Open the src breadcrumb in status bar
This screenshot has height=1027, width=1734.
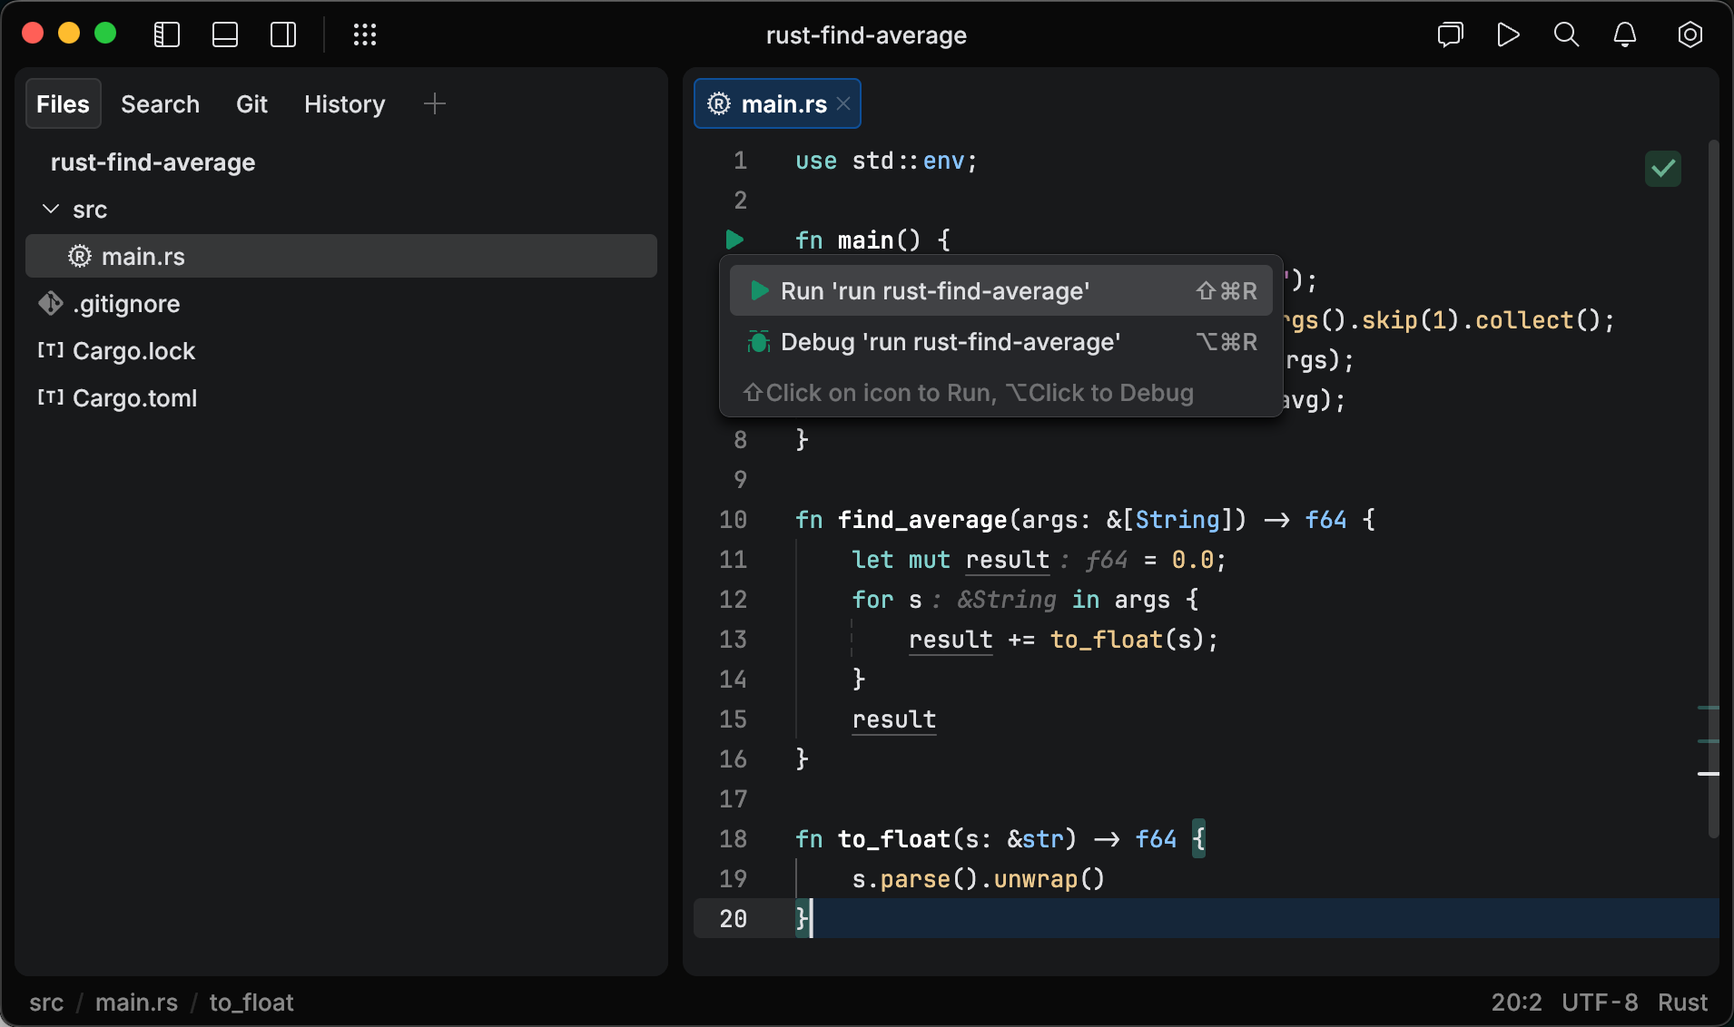[x=46, y=1002]
